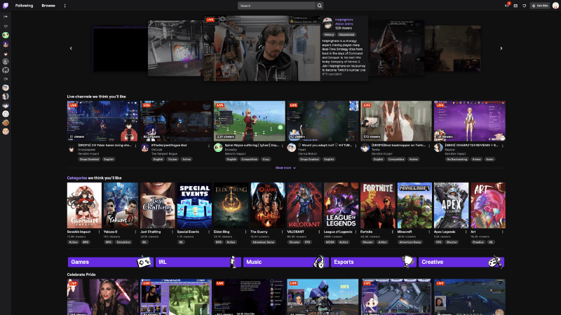Open the Music vertical button
The width and height of the screenshot is (561, 315).
(x=286, y=262)
